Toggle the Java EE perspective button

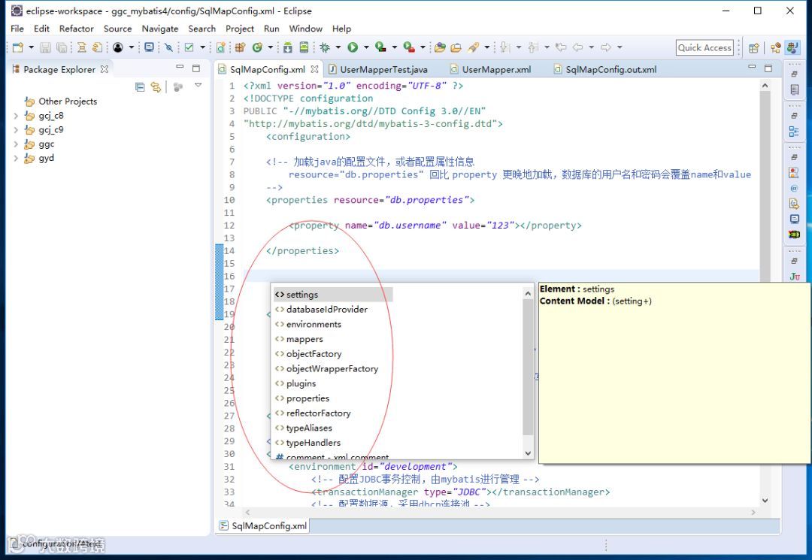[792, 47]
